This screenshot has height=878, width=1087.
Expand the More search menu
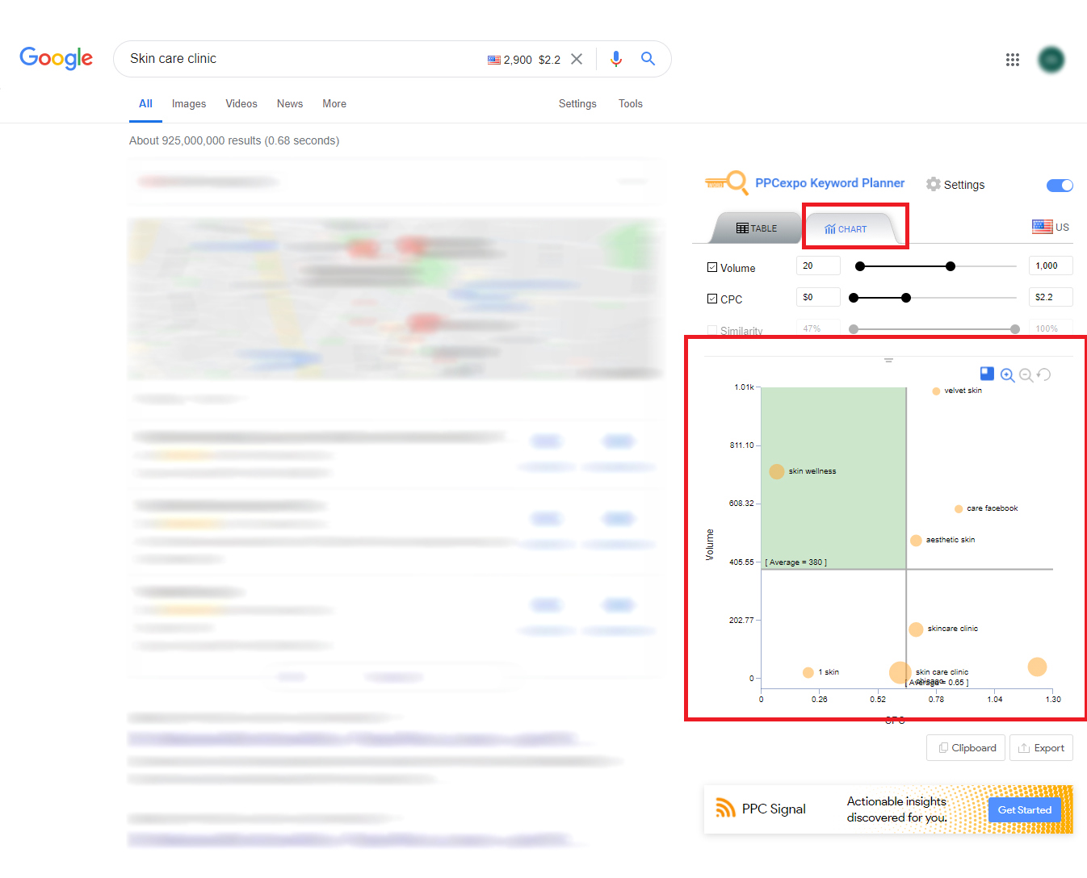click(x=334, y=104)
